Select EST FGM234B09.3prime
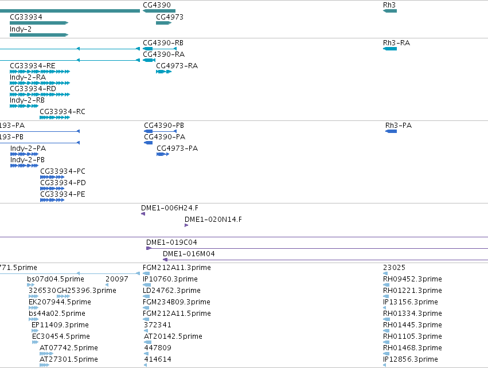 (x=146, y=308)
